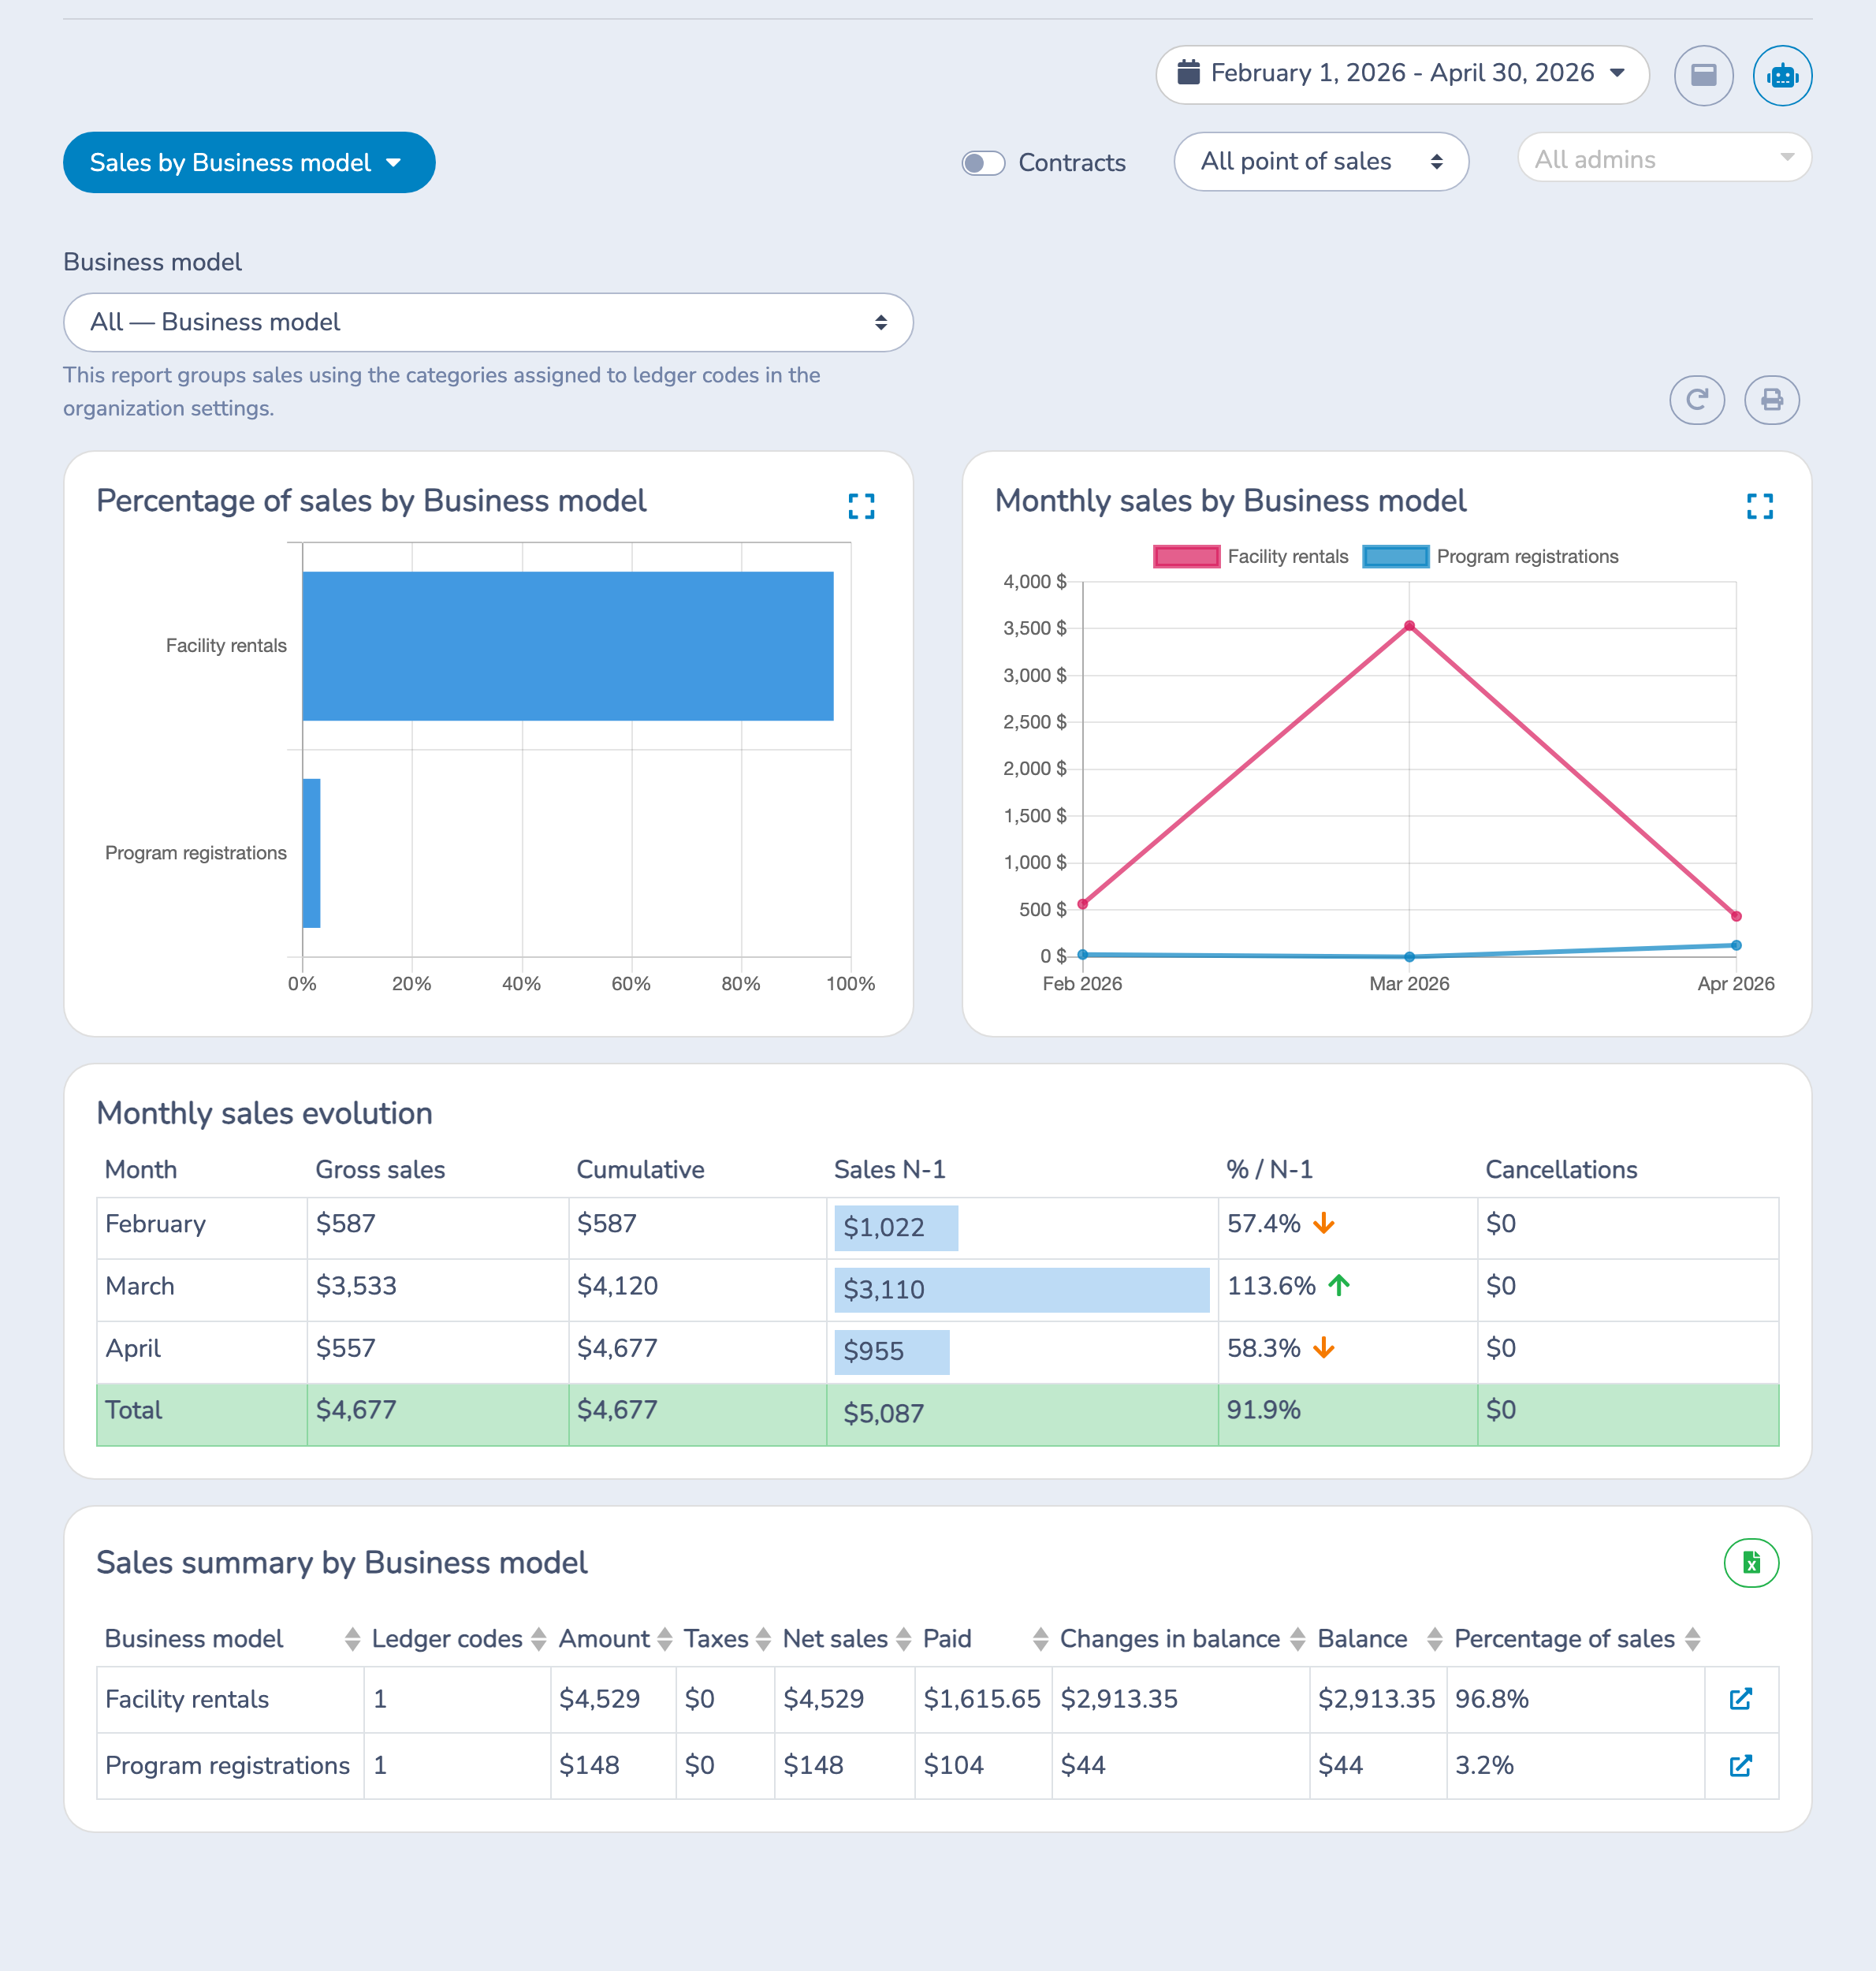Click the Total row $5,087 value
This screenshot has width=1876, height=1971.
(x=884, y=1413)
